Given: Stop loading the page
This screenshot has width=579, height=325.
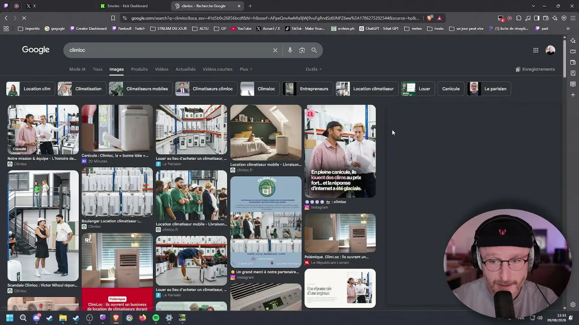Looking at the screenshot, I should click(x=24, y=18).
